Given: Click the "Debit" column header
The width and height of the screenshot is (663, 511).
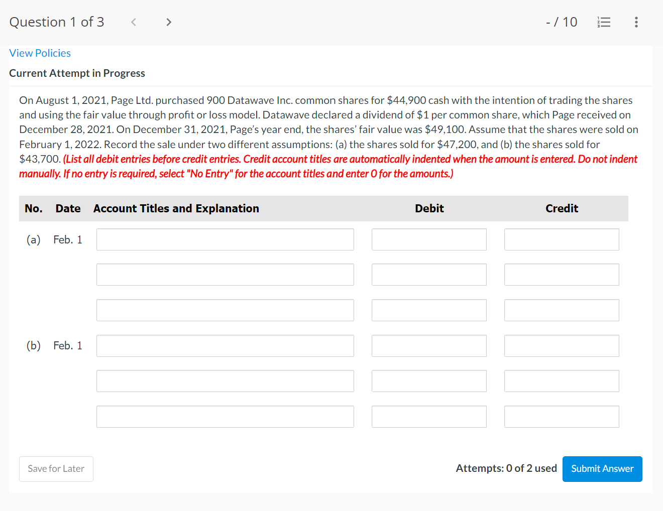Looking at the screenshot, I should [x=429, y=208].
